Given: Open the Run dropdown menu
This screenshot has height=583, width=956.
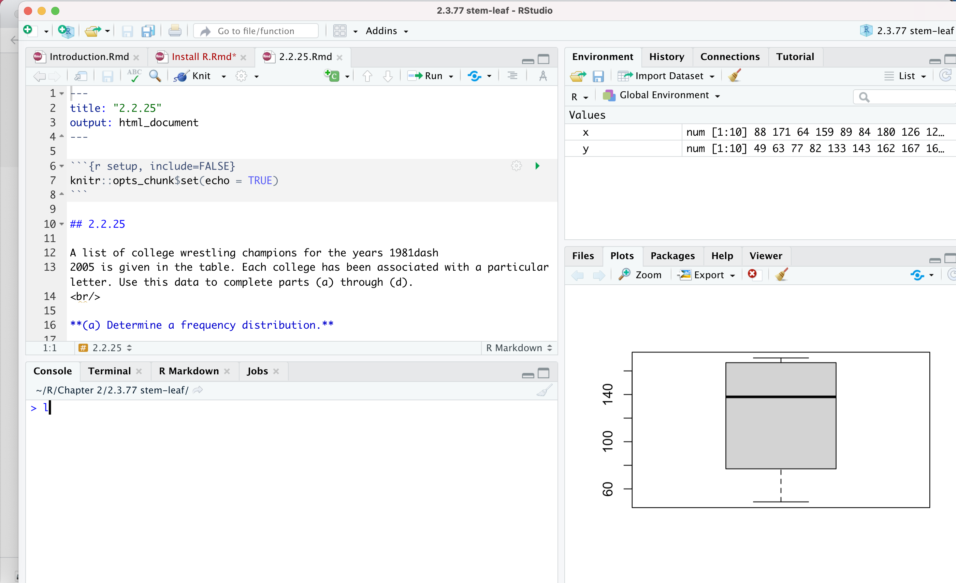Looking at the screenshot, I should coord(451,76).
